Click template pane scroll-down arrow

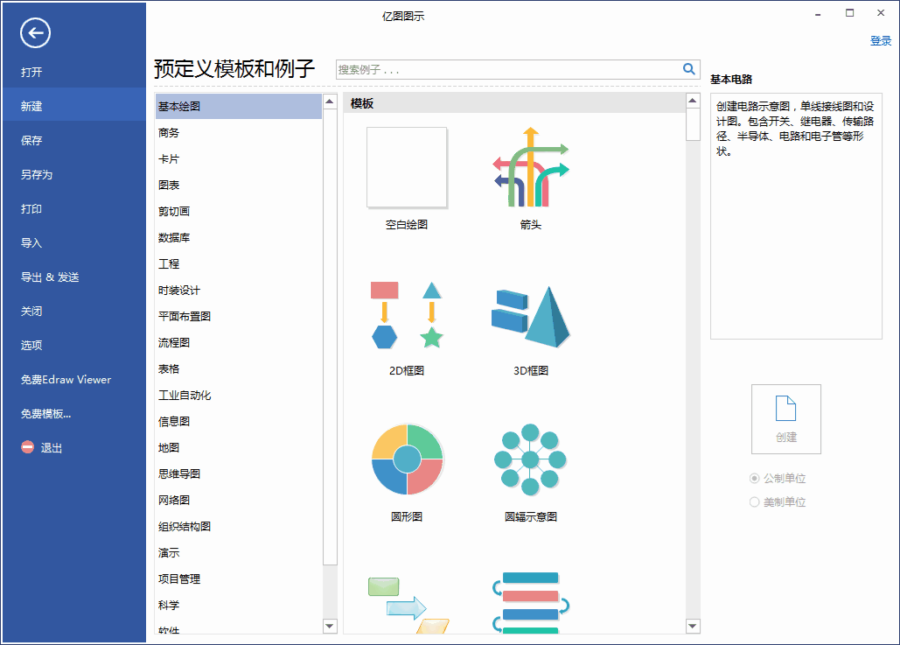coord(693,626)
